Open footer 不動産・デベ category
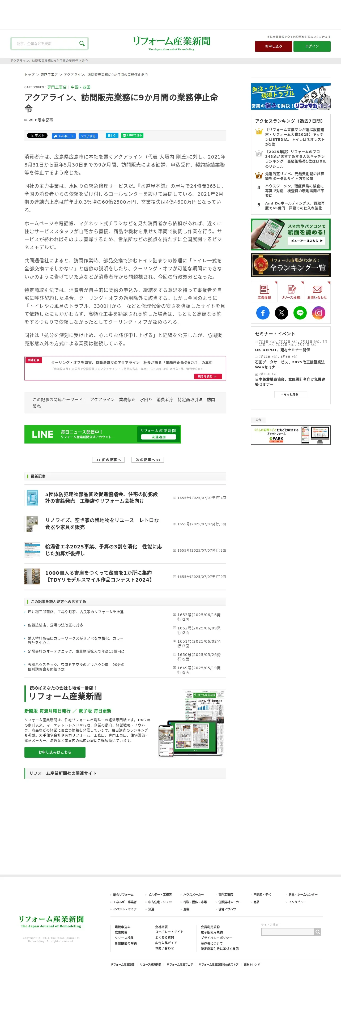341x1023 pixels. point(262,894)
